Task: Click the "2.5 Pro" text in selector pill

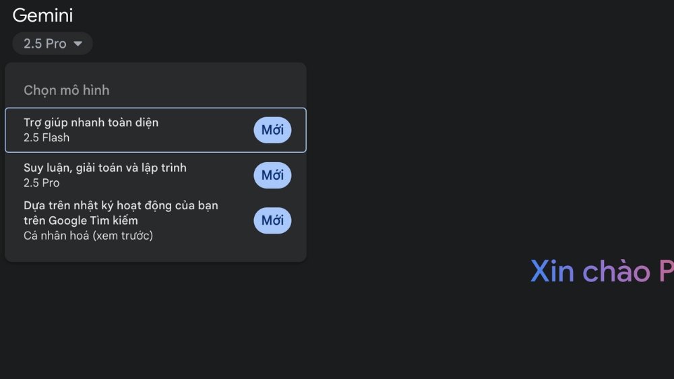Action: pos(44,44)
